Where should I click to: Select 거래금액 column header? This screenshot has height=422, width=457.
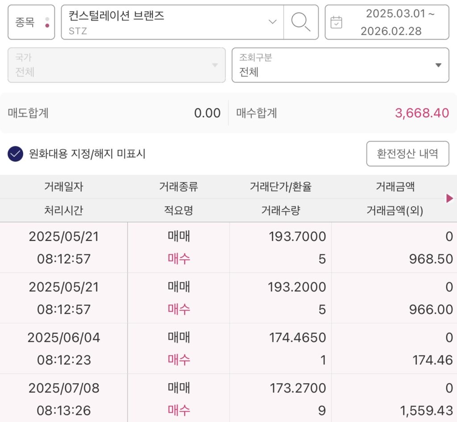(395, 186)
